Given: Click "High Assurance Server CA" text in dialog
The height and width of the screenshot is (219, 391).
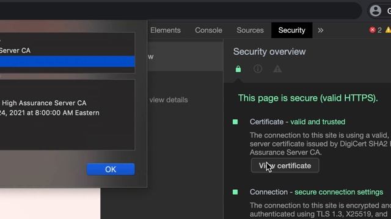Looking at the screenshot, I should tap(44, 103).
